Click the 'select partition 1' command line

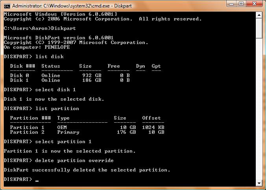(48, 142)
